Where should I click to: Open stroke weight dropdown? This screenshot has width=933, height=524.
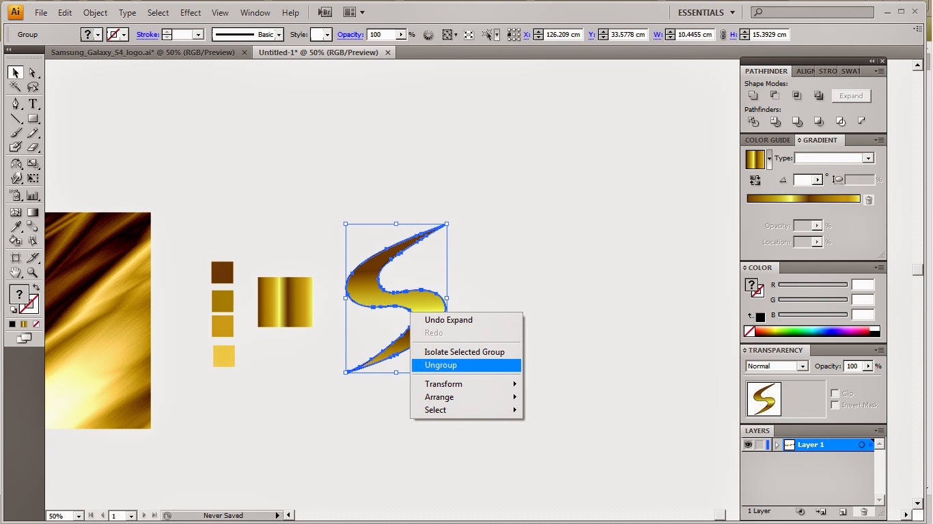point(198,35)
